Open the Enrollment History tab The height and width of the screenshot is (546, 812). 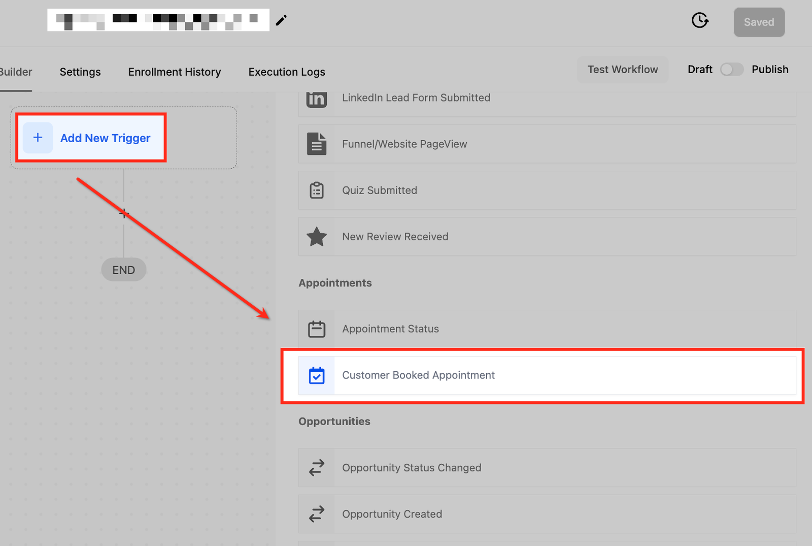175,72
